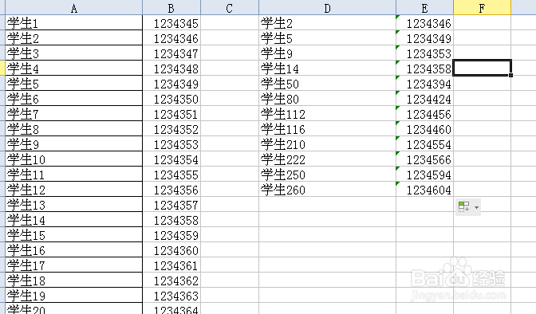Click cell 学生116 in column D
The height and width of the screenshot is (314, 536).
coord(328,128)
